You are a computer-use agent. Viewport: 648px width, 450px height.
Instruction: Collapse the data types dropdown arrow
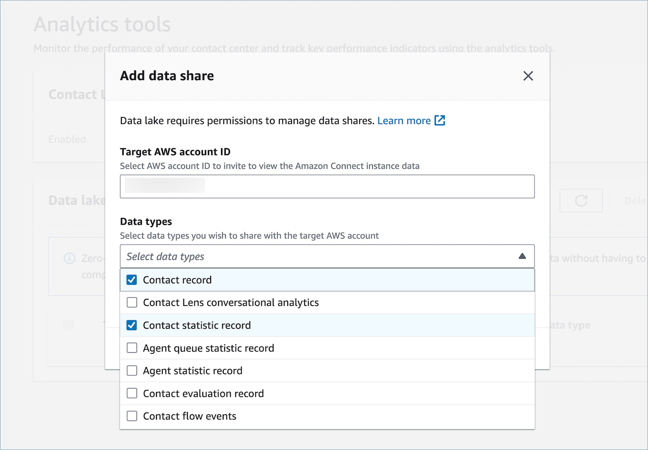pos(522,256)
